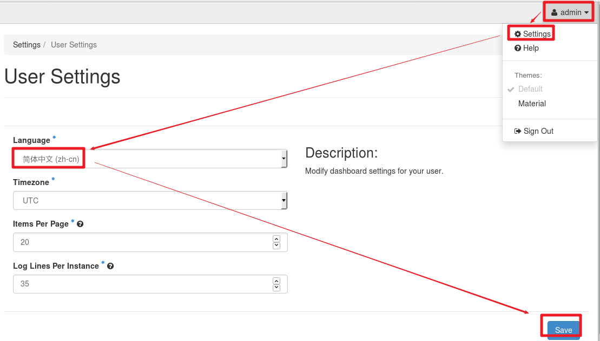Click the user icon next to admin
This screenshot has width=600, height=341.
tap(555, 12)
